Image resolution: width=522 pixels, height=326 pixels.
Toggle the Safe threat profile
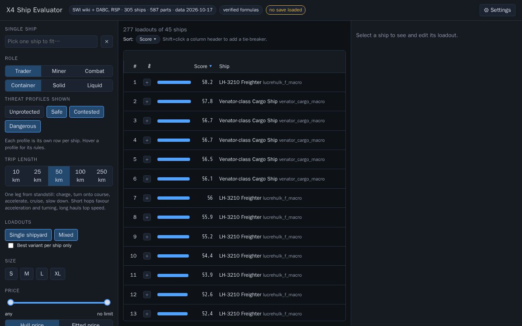click(57, 112)
